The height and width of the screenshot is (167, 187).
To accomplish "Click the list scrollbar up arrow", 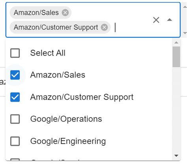I will pyautogui.click(x=176, y=43).
